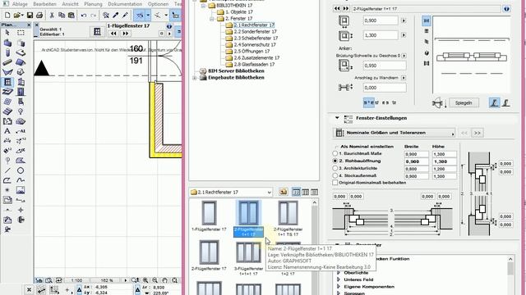Expand Eingebaute Bibliotheken tree node
The image size is (526, 295).
coord(195,78)
